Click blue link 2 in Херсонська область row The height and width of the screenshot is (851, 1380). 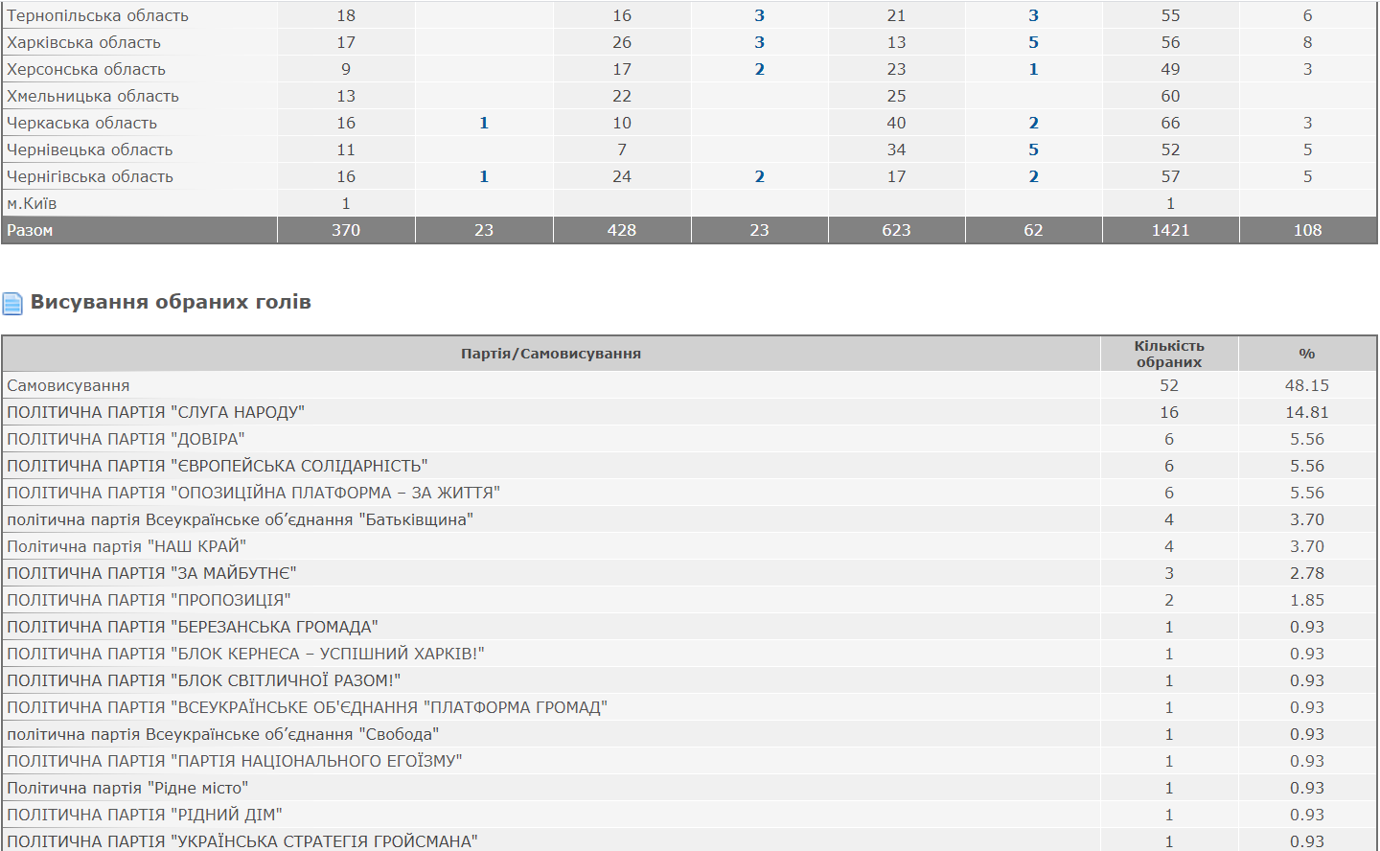[759, 69]
